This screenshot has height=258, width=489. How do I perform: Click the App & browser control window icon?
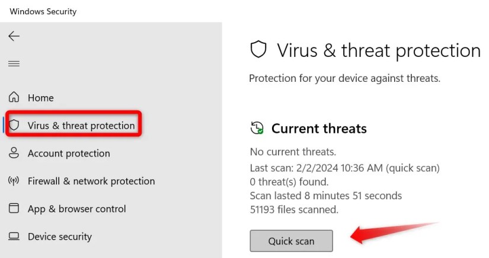[14, 209]
